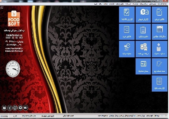This screenshot has width=169, height=119.
Task: Open the accounting document tile with notepad icon
Action: [x=160, y=66]
